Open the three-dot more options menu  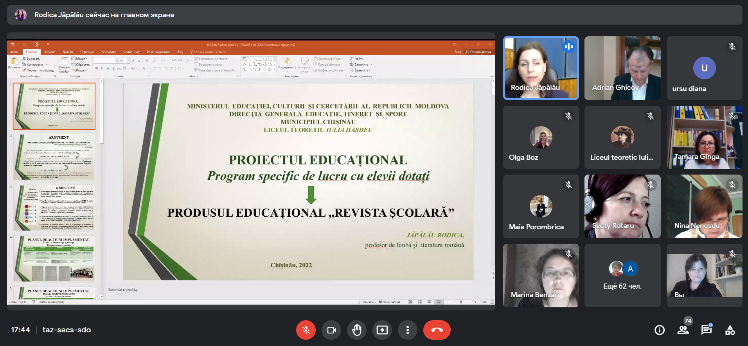coord(408,330)
